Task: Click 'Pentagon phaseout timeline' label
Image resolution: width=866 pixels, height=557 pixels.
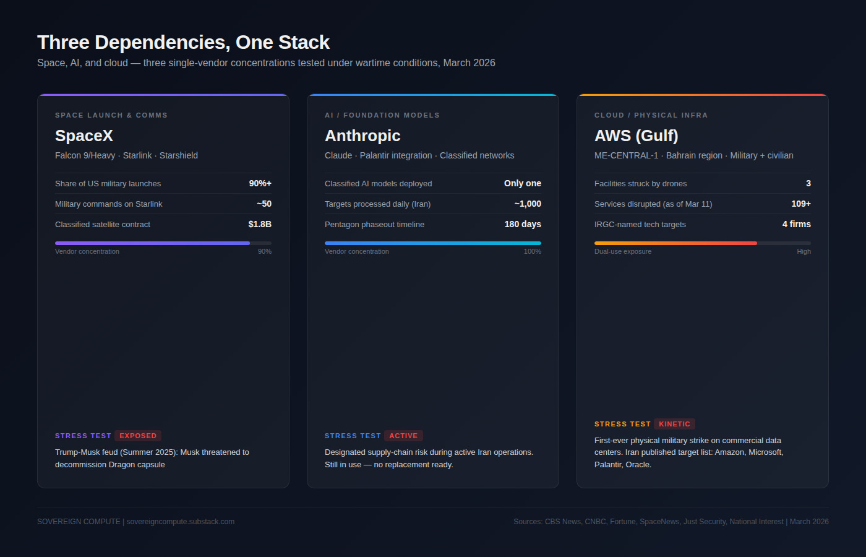Action: tap(374, 224)
